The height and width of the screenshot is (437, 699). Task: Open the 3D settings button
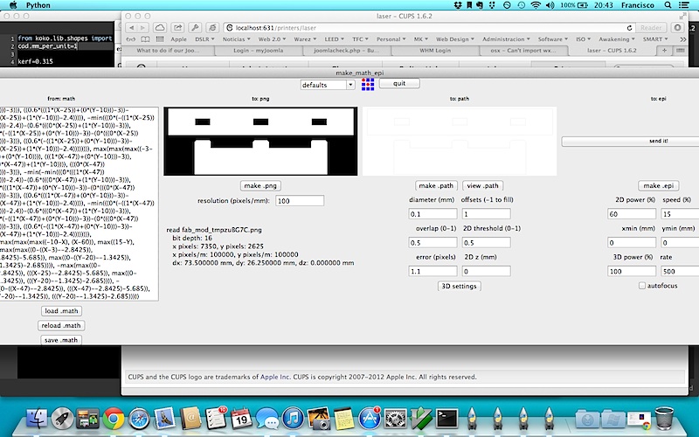click(x=460, y=287)
